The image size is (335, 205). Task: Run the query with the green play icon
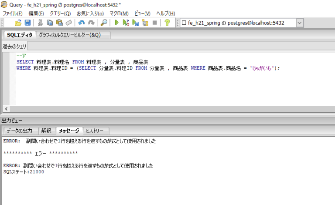[116, 23]
